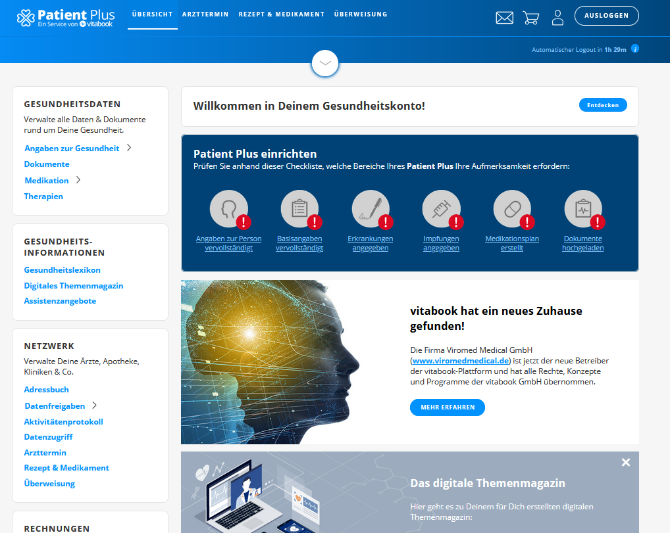
Task: Open Impfungen angegeben link
Action: (442, 243)
